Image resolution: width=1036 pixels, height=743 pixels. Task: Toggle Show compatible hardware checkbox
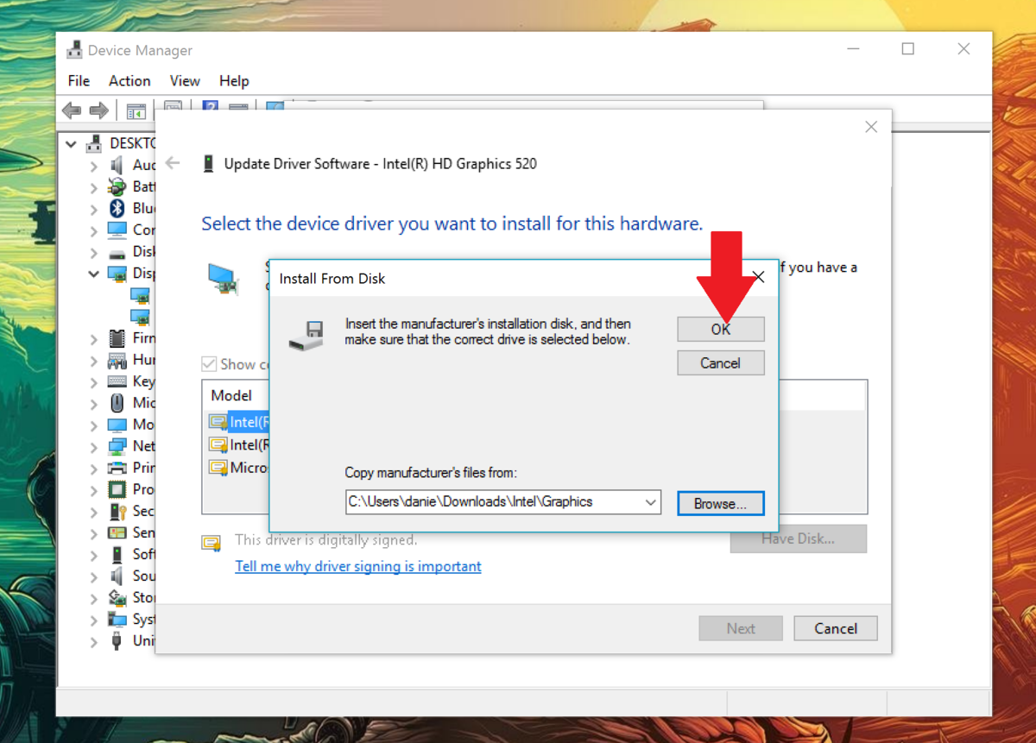coord(208,364)
